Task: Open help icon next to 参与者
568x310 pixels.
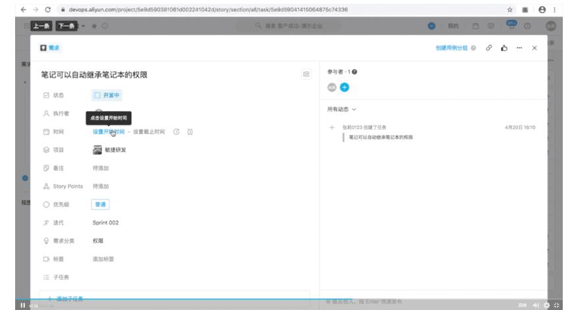Action: coord(355,72)
